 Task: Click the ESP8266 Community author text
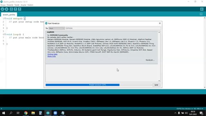pos(59,35)
